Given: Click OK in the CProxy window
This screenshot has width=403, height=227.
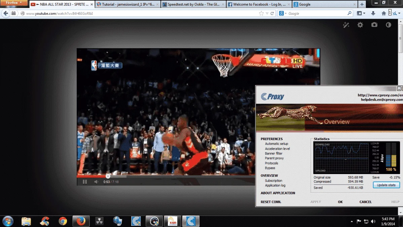Looking at the screenshot, I should click(340, 202).
